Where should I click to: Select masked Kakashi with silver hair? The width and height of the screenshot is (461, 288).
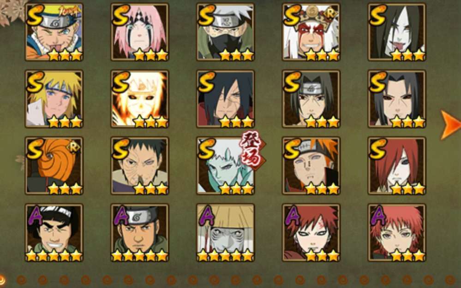(x=226, y=32)
